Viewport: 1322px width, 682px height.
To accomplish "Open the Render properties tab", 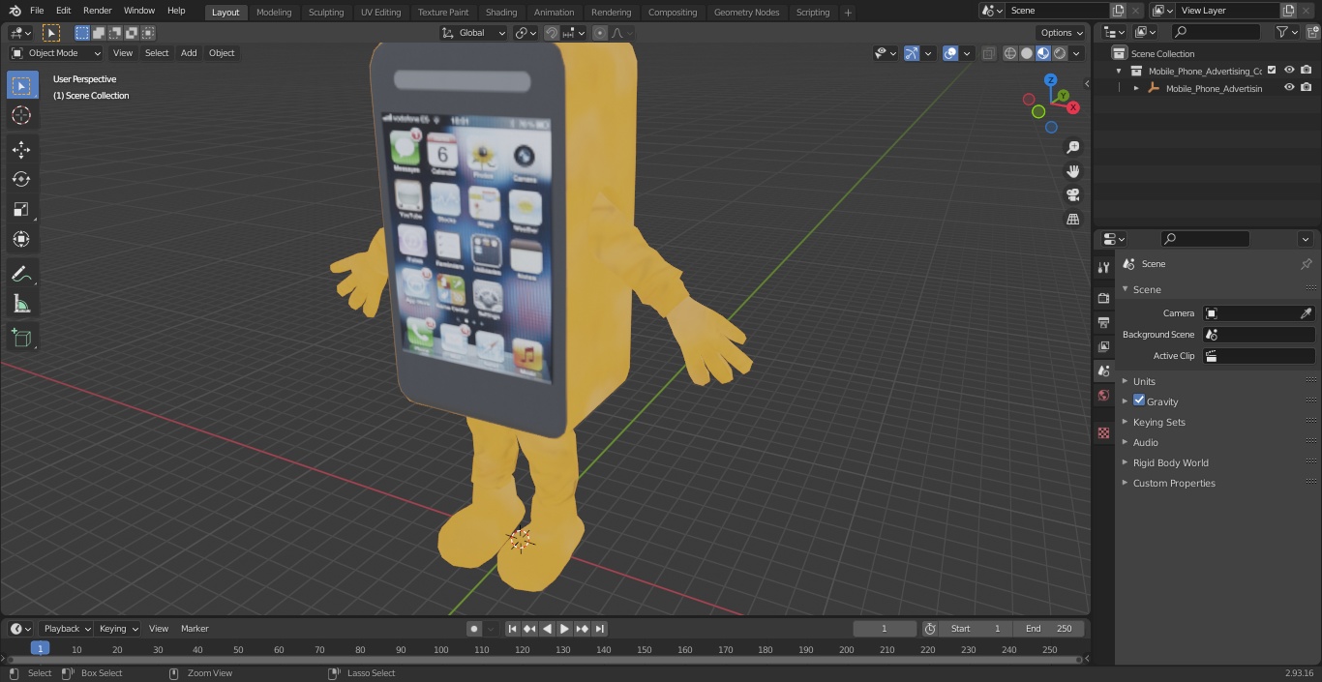I will click(1103, 298).
